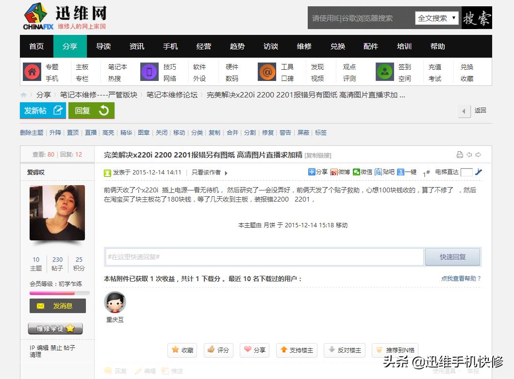
Task: Open the 首页 nav tab
Action: [36, 46]
